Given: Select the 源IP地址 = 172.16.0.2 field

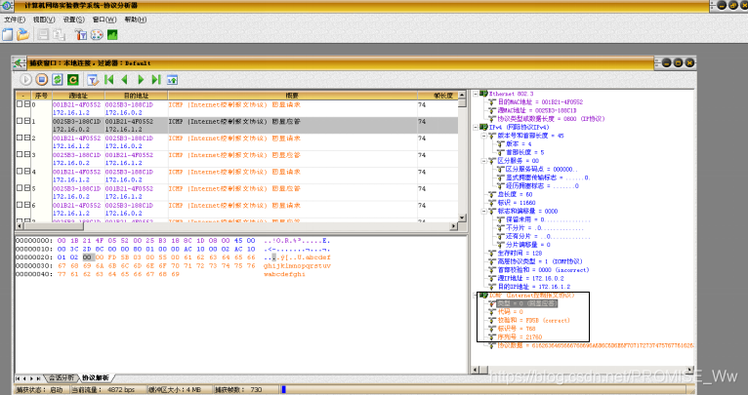Looking at the screenshot, I should point(530,278).
